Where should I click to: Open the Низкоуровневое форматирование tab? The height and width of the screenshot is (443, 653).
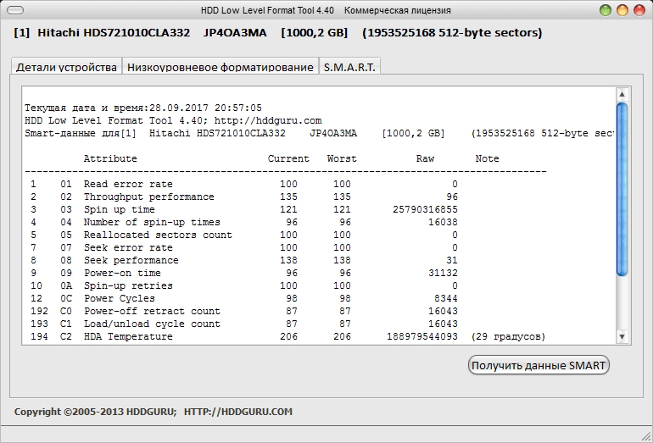220,67
